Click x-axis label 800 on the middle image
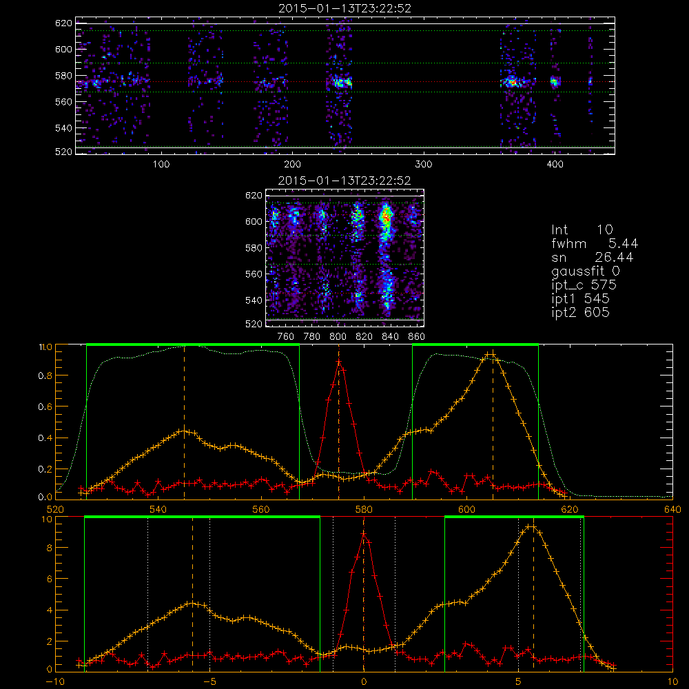The height and width of the screenshot is (689, 689). (x=338, y=337)
